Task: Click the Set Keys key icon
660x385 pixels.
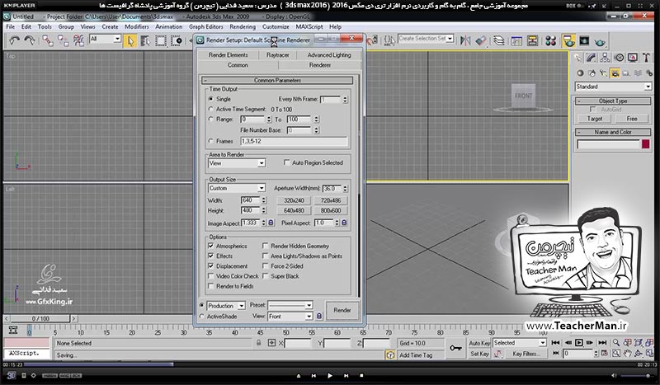Action: [x=455, y=349]
